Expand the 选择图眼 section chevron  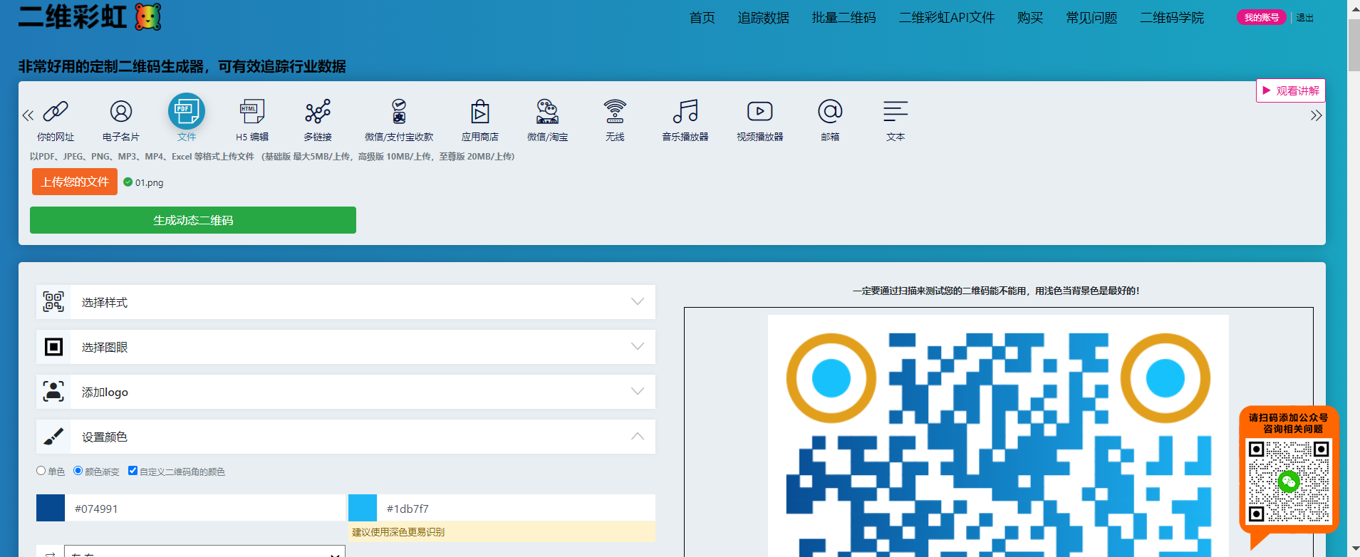pos(638,347)
